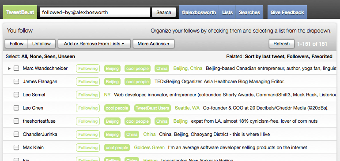The image size is (340, 161).
Task: Select the Max Klein row checkbox
Action: [x=16, y=148]
